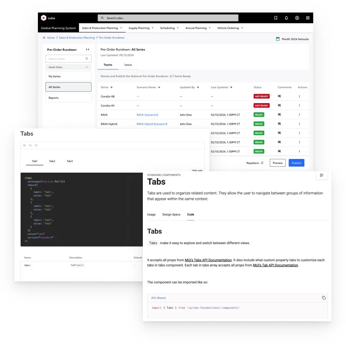
Task: Click JSX (React) snippet label
Action: coord(158,298)
